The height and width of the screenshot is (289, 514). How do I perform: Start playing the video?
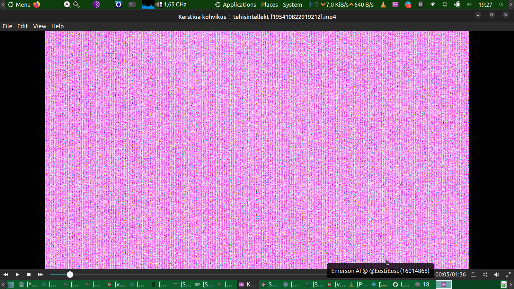click(17, 275)
